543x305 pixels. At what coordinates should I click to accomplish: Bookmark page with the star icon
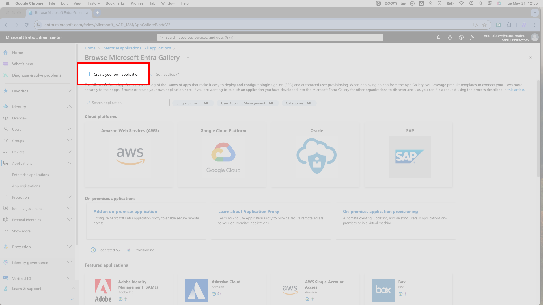484,25
